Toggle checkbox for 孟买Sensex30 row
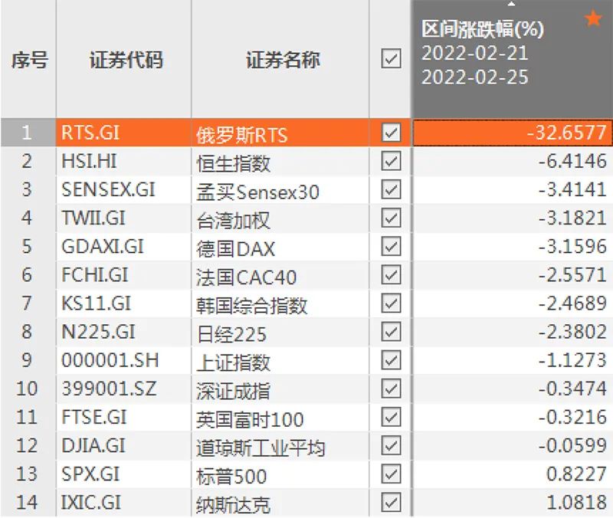This screenshot has height=518, width=613. [391, 189]
